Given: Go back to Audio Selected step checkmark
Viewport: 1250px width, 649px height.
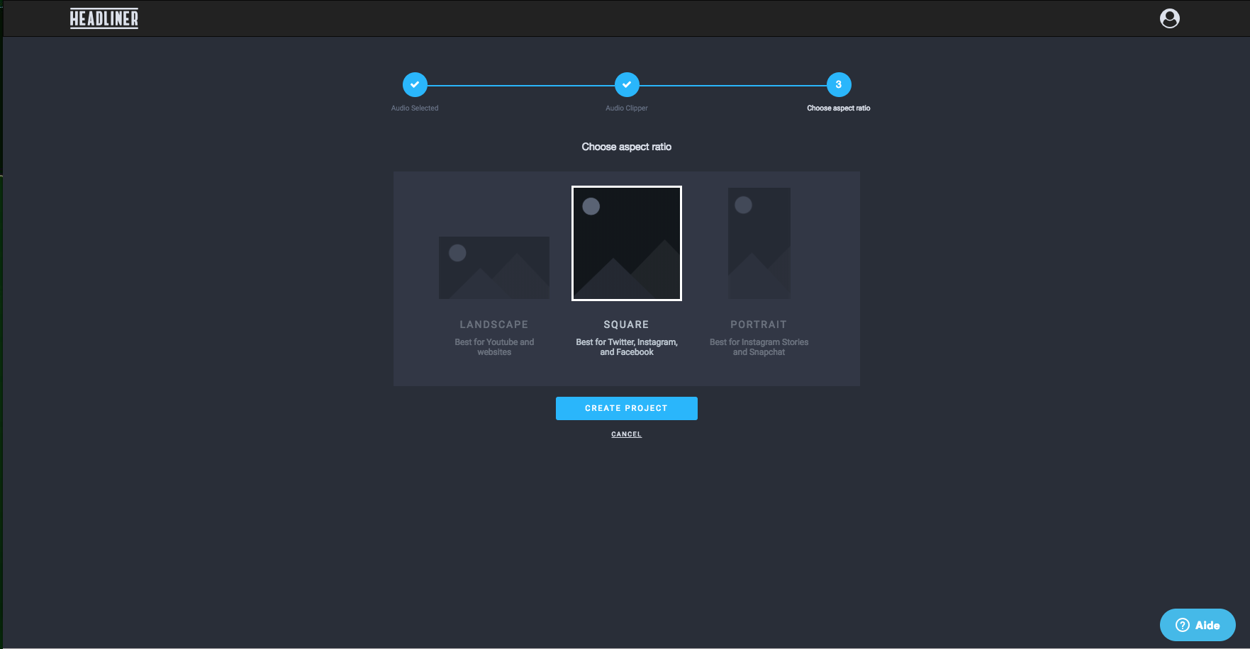Looking at the screenshot, I should [415, 84].
